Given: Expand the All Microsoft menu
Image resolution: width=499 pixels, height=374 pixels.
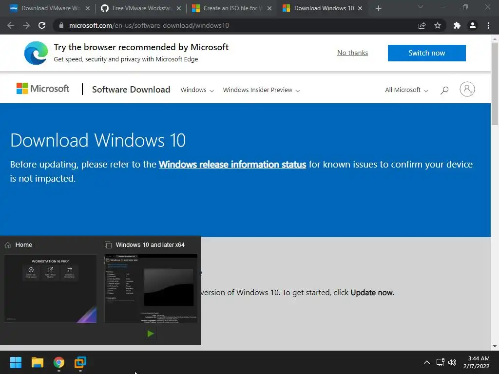Looking at the screenshot, I should (x=406, y=90).
